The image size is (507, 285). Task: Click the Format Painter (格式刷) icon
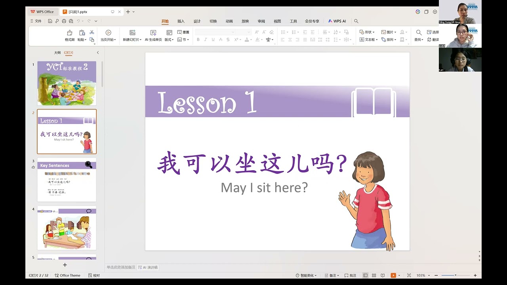pos(70,32)
